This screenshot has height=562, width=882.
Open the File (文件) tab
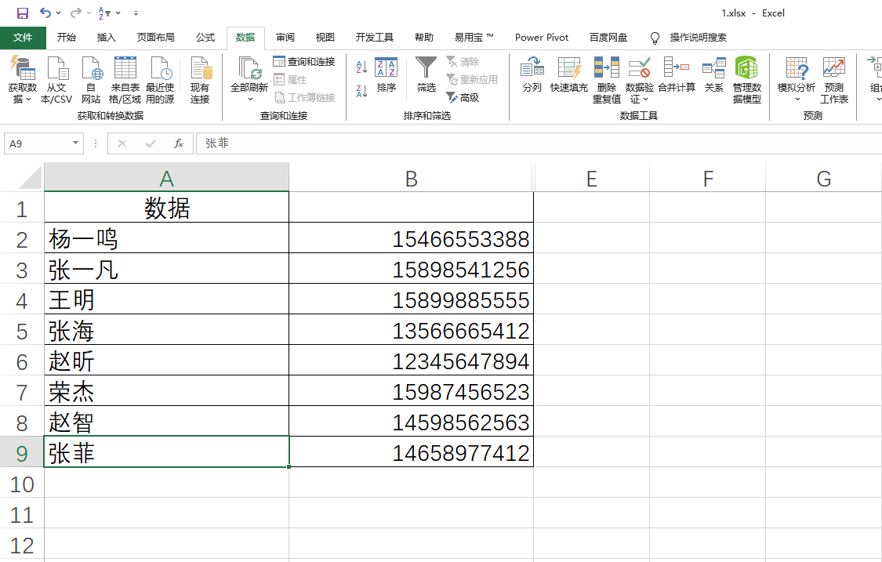(x=23, y=38)
